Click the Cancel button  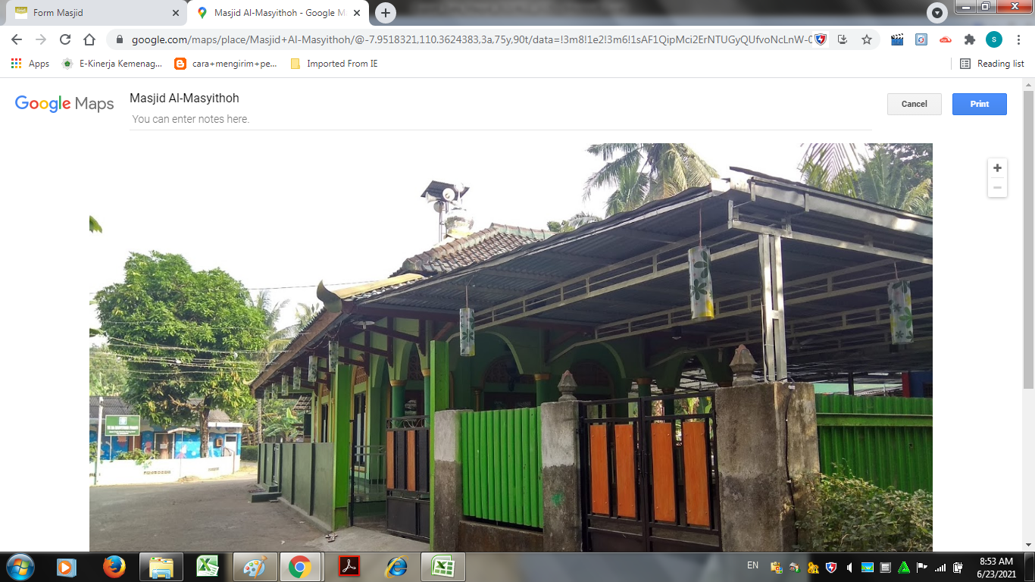[x=914, y=104]
